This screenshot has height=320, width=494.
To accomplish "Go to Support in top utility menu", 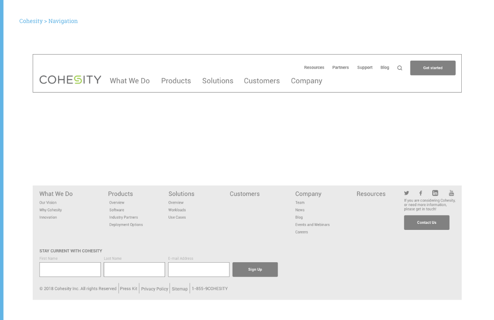I will [364, 67].
